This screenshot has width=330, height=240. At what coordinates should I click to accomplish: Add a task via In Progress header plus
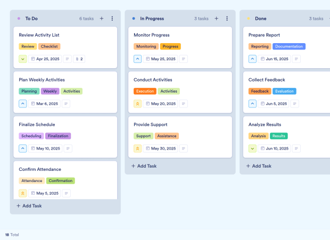216,19
